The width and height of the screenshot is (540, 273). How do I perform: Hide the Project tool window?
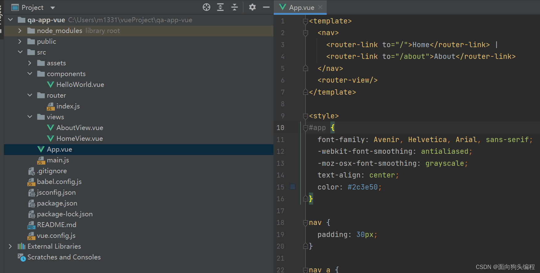(x=266, y=7)
